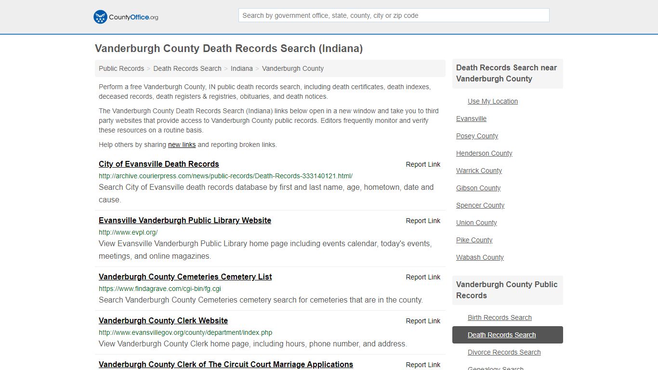Open Clerk of The Circuit Court Marriage Applications

226,364
